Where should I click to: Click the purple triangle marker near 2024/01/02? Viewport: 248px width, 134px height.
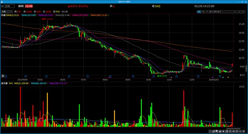213,77
